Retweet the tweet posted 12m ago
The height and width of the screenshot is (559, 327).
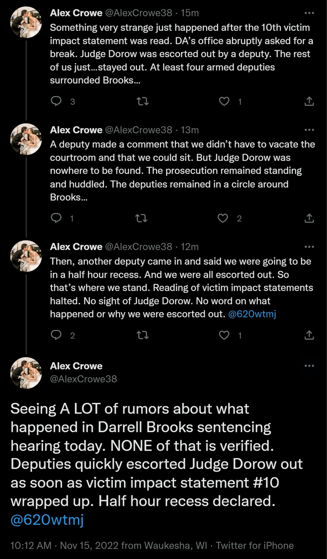138,334
